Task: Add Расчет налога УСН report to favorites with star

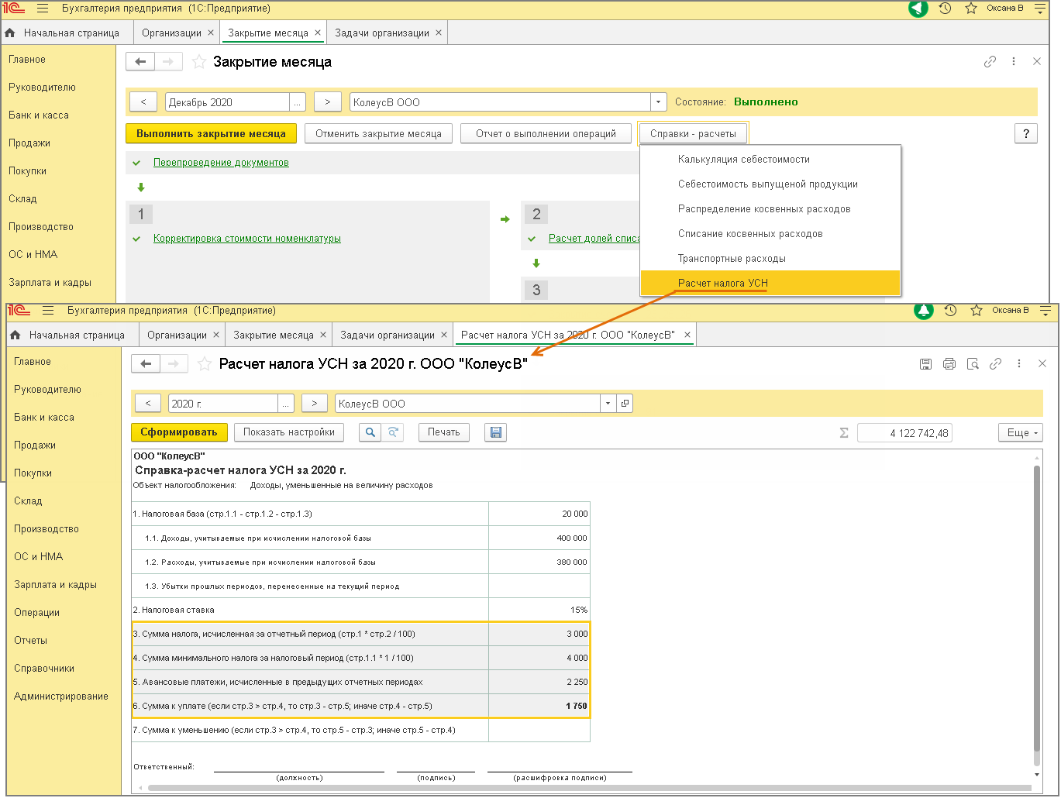Action: pos(205,363)
